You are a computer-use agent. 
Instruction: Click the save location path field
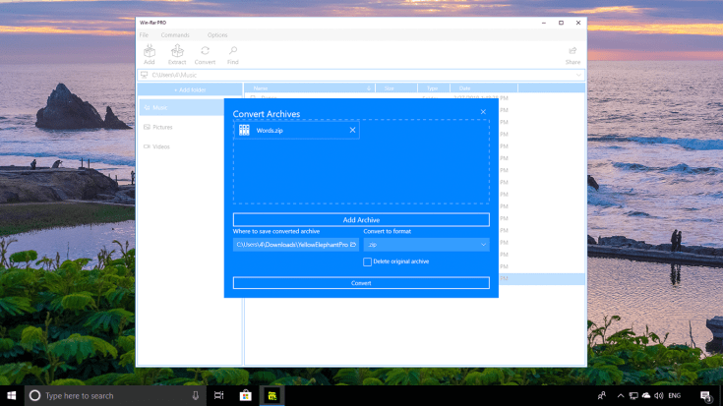coord(290,245)
